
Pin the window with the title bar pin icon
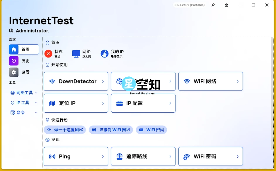click(x=213, y=5)
